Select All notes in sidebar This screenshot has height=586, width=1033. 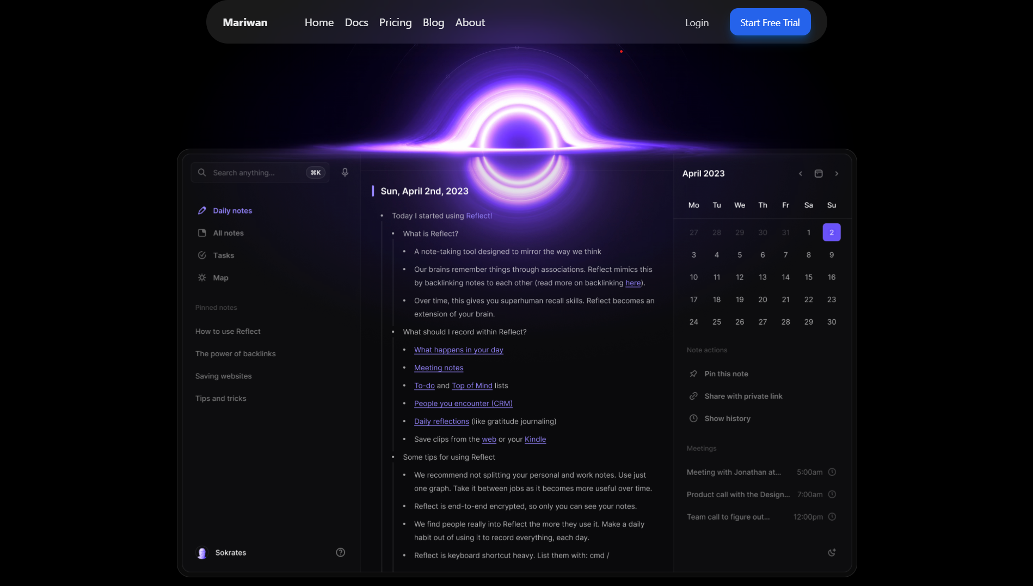click(228, 233)
